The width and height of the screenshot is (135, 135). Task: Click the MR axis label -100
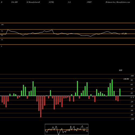coord(132,119)
